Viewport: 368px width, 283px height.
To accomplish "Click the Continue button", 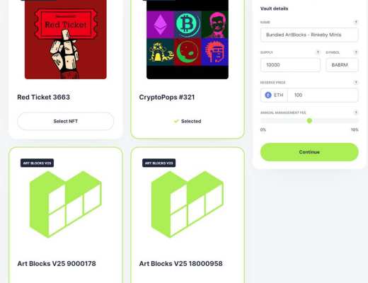I will point(309,152).
